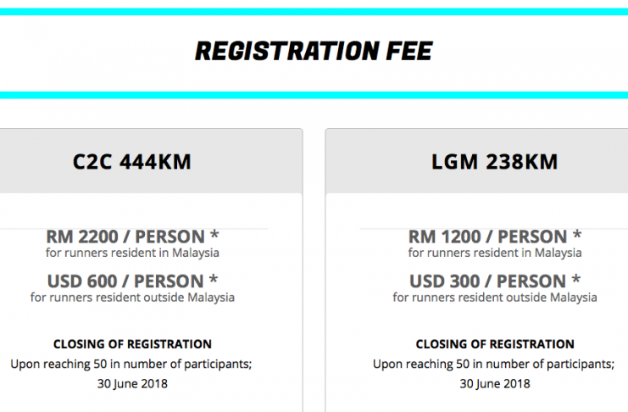Click the USD 300 / PERSON price
The image size is (628, 412).
coord(487,281)
